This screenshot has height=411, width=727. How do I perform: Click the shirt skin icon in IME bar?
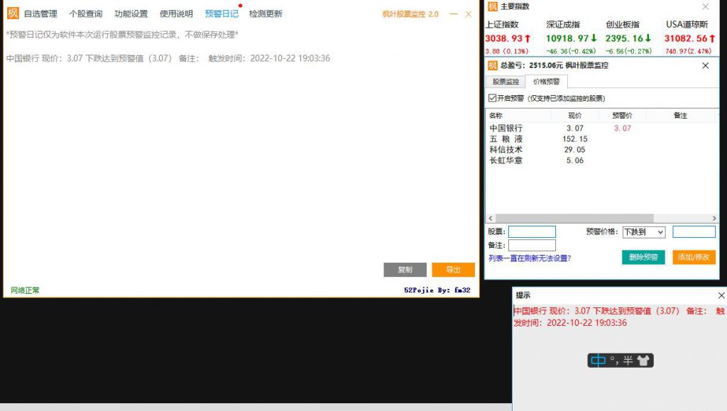click(x=643, y=361)
